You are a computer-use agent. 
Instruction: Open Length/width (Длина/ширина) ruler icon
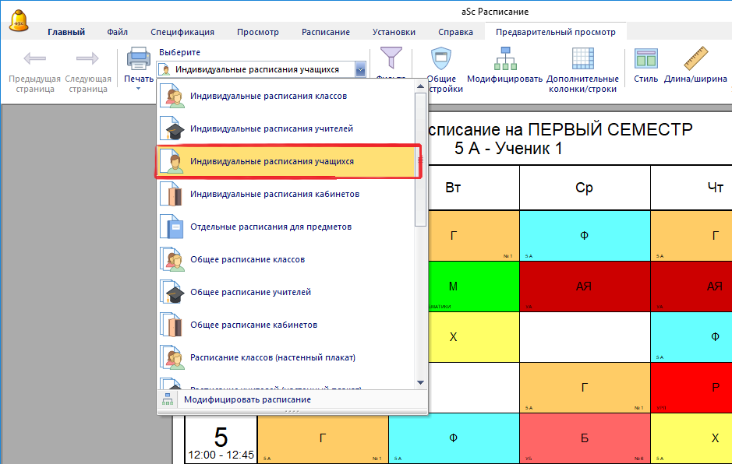695,59
